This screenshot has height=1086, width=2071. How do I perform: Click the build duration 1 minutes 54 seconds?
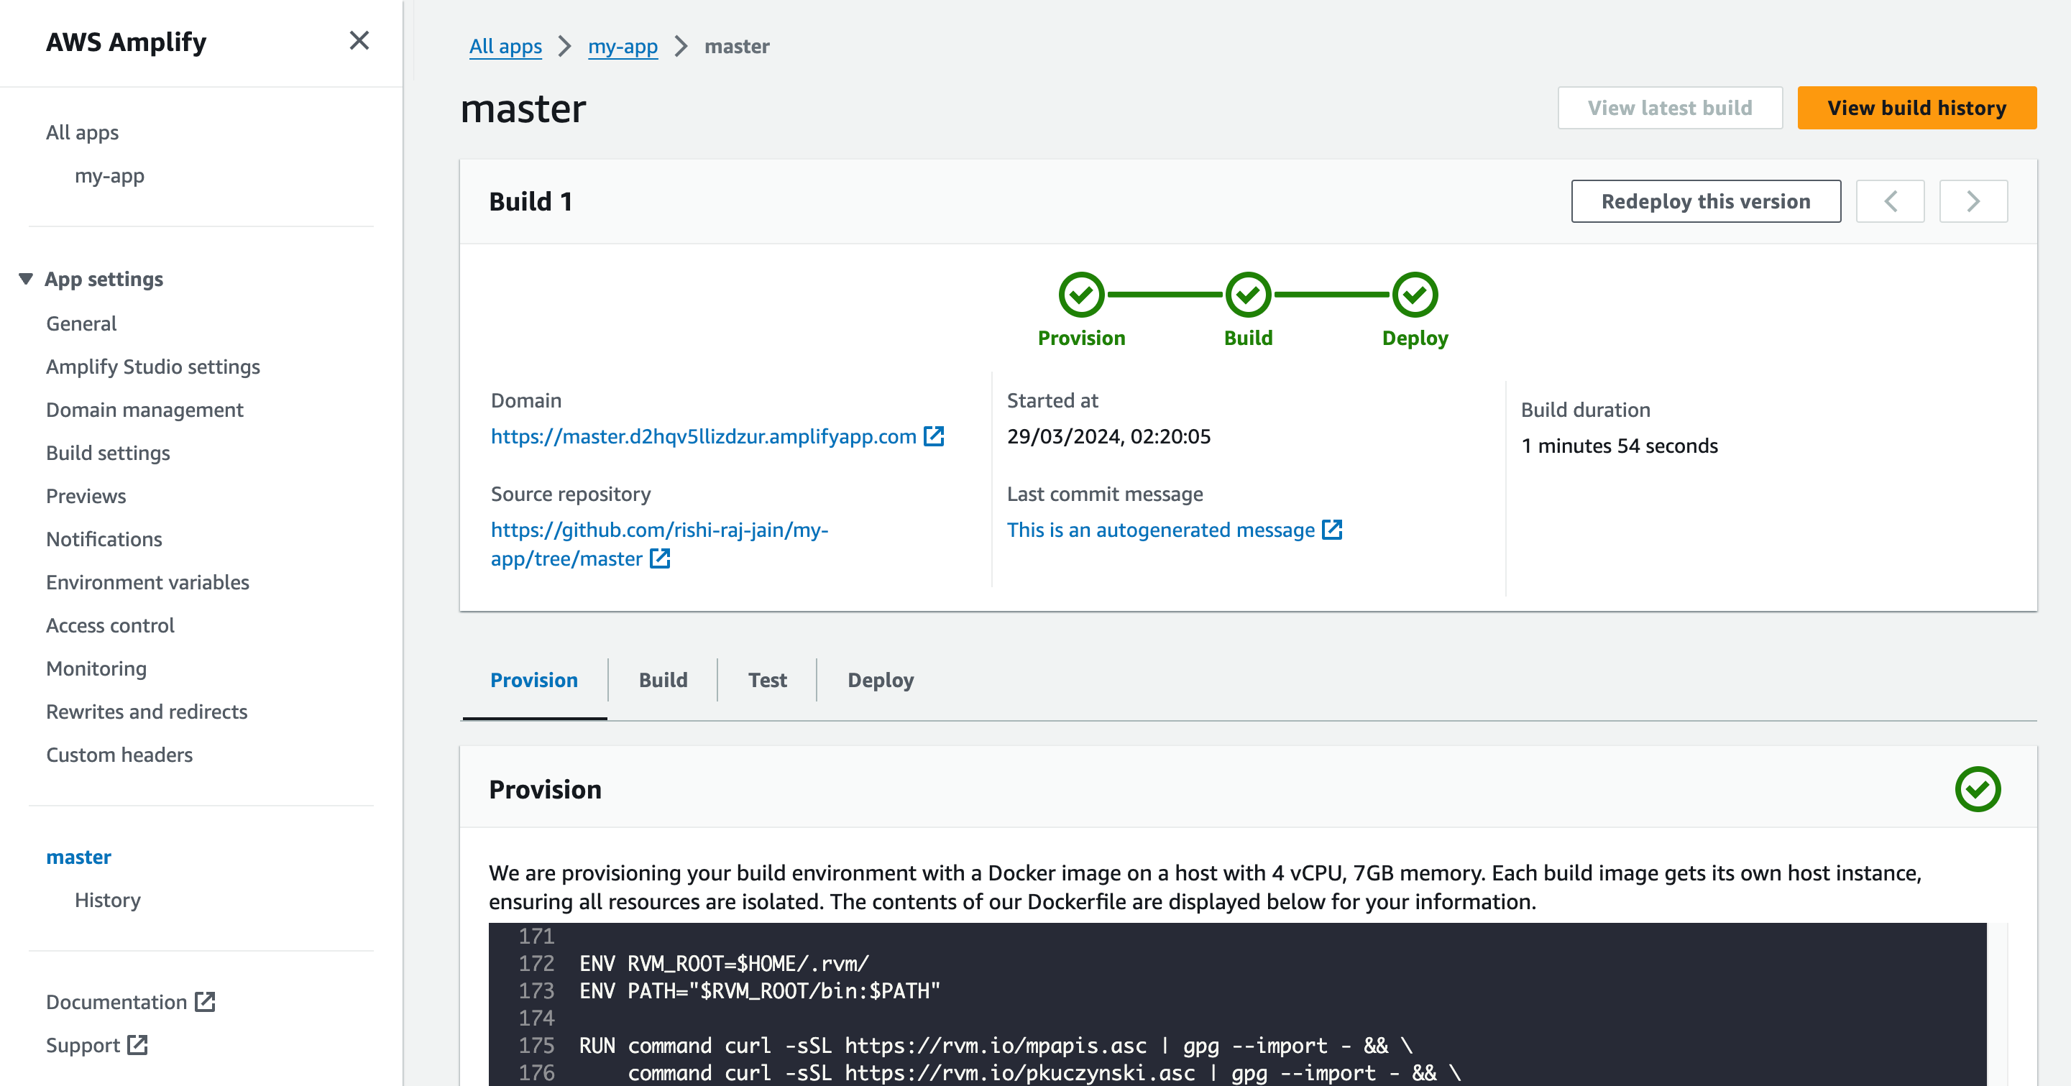coord(1619,446)
